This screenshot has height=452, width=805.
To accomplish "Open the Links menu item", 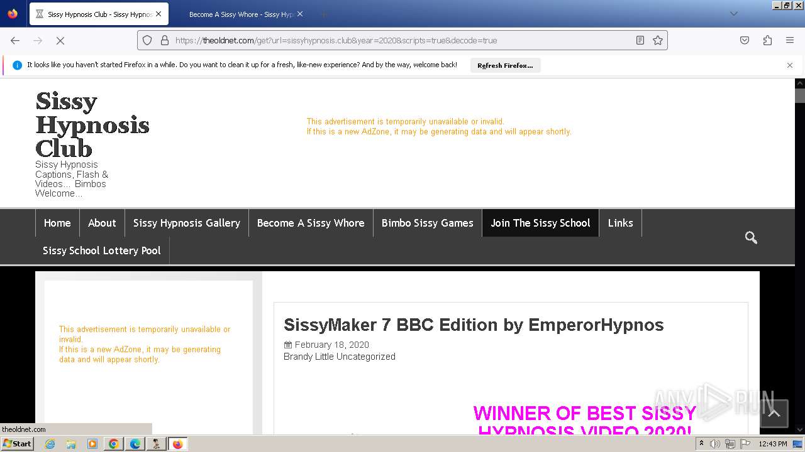I will coord(621,223).
